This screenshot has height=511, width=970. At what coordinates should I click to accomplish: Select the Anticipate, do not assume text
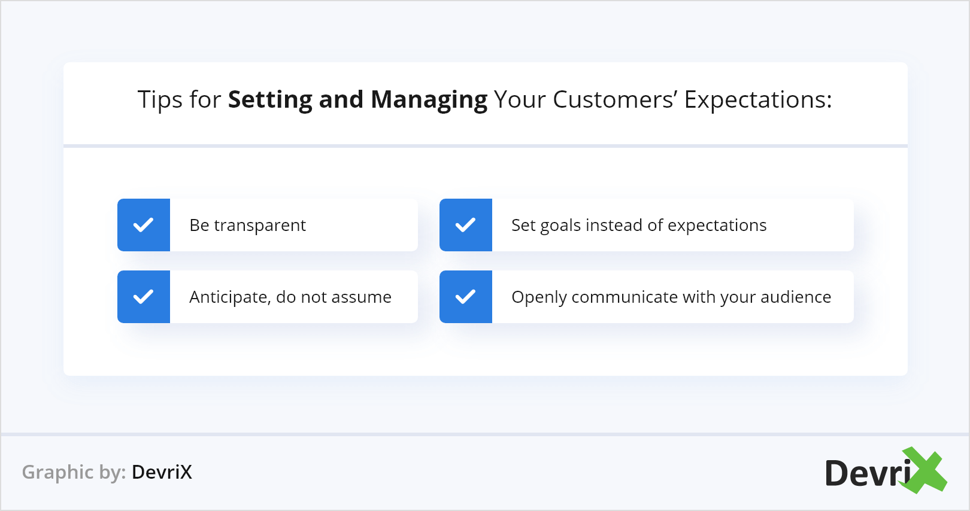coord(290,297)
